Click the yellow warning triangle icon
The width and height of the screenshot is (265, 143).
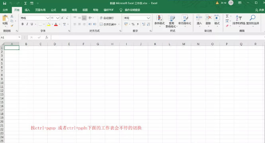click(217, 3)
